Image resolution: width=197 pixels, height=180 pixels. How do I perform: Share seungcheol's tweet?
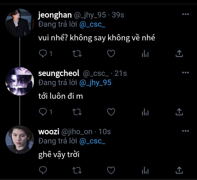(x=179, y=112)
